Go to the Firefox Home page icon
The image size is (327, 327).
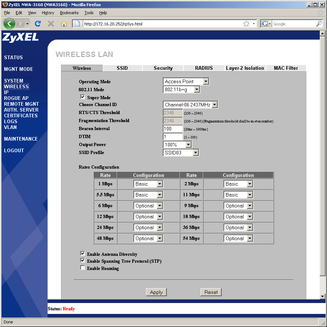[x=64, y=24]
